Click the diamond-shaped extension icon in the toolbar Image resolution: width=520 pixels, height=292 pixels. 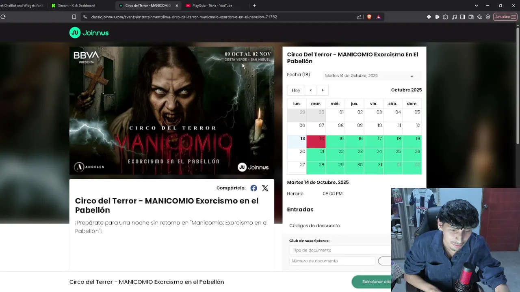point(429,17)
